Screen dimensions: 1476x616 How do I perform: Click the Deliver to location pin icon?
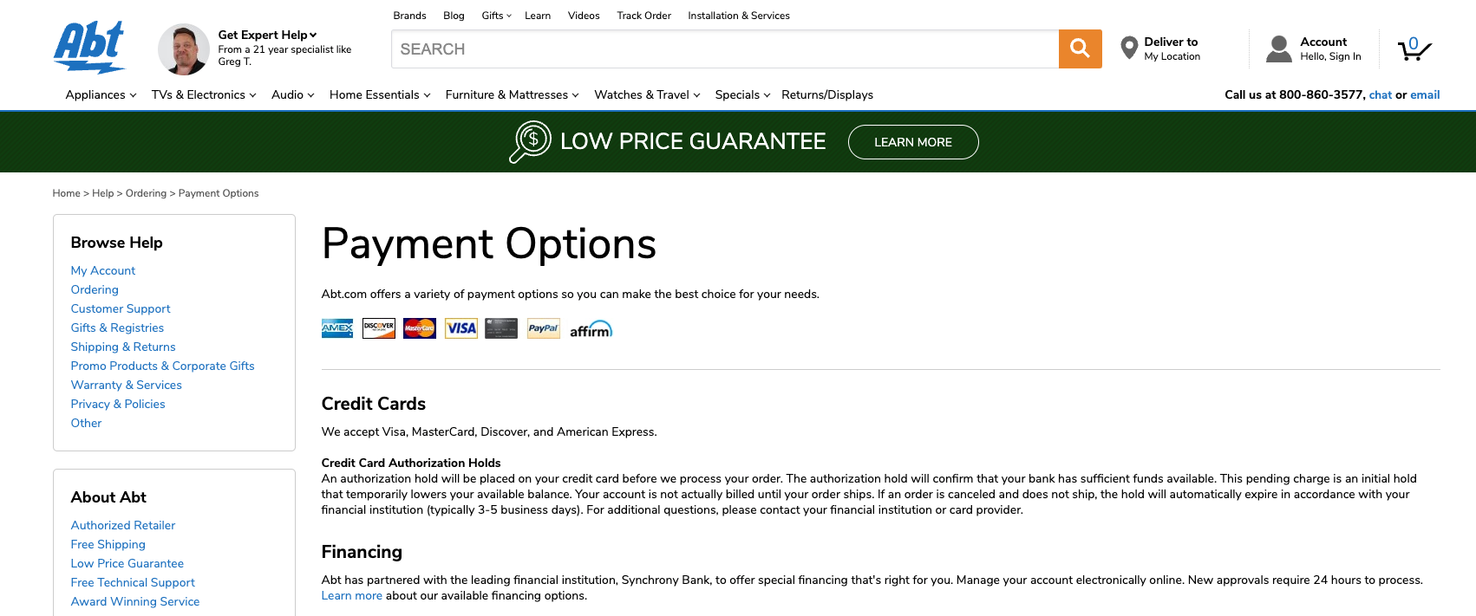(x=1129, y=48)
